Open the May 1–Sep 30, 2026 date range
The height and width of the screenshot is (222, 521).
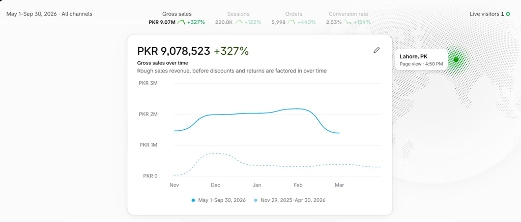[49, 14]
